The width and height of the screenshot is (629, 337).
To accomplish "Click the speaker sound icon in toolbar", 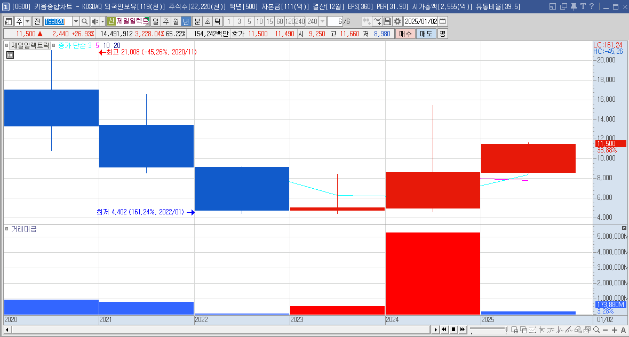I will [94, 22].
